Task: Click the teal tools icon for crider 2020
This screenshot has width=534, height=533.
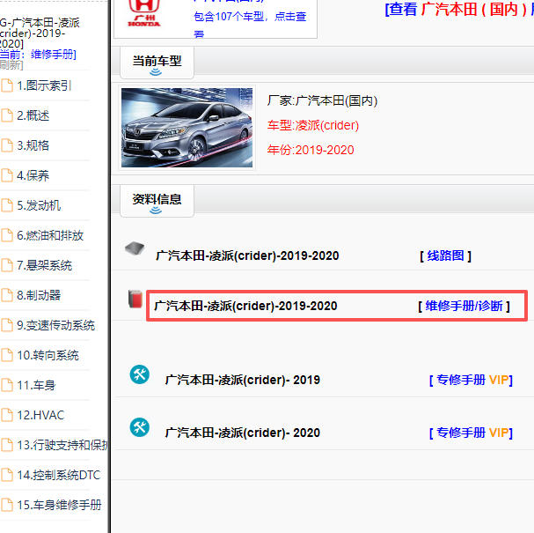Action: (140, 427)
